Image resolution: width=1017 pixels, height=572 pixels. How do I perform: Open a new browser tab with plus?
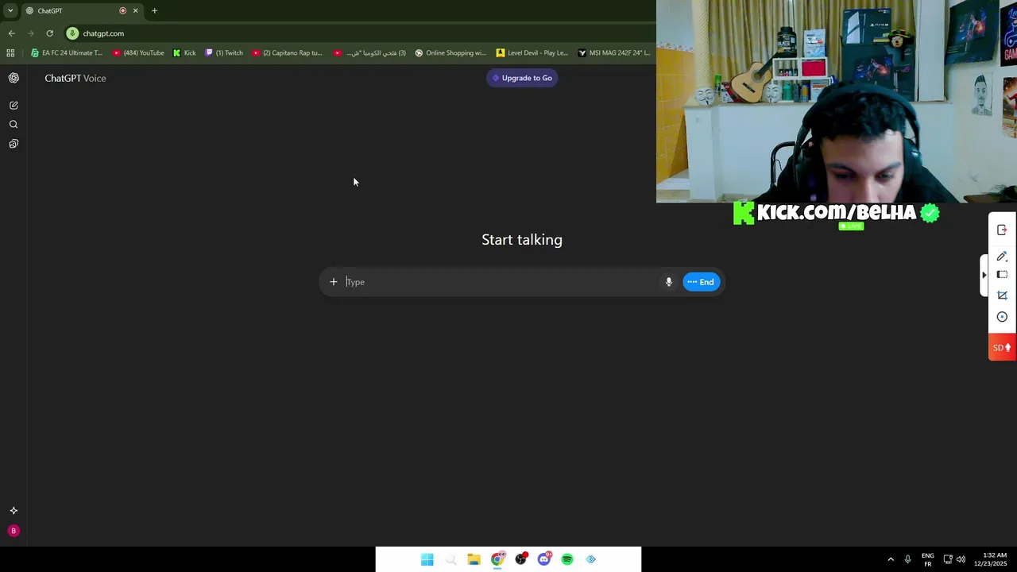[154, 10]
